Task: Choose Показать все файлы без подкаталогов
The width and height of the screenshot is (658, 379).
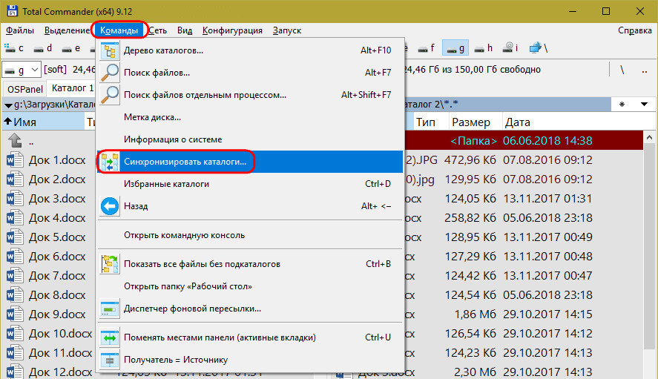Action: pos(250,264)
